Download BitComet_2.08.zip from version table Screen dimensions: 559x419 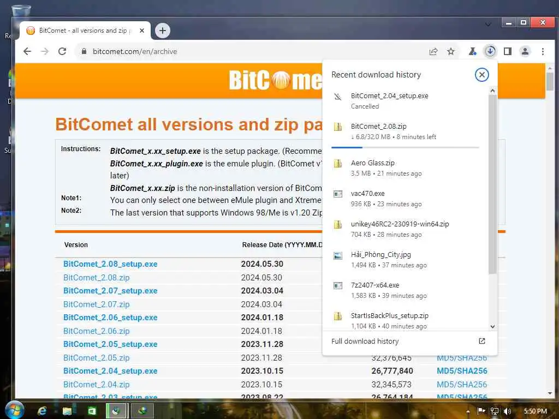[96, 278]
